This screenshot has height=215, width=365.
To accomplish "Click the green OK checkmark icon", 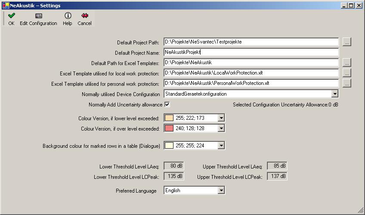I will pos(11,16).
